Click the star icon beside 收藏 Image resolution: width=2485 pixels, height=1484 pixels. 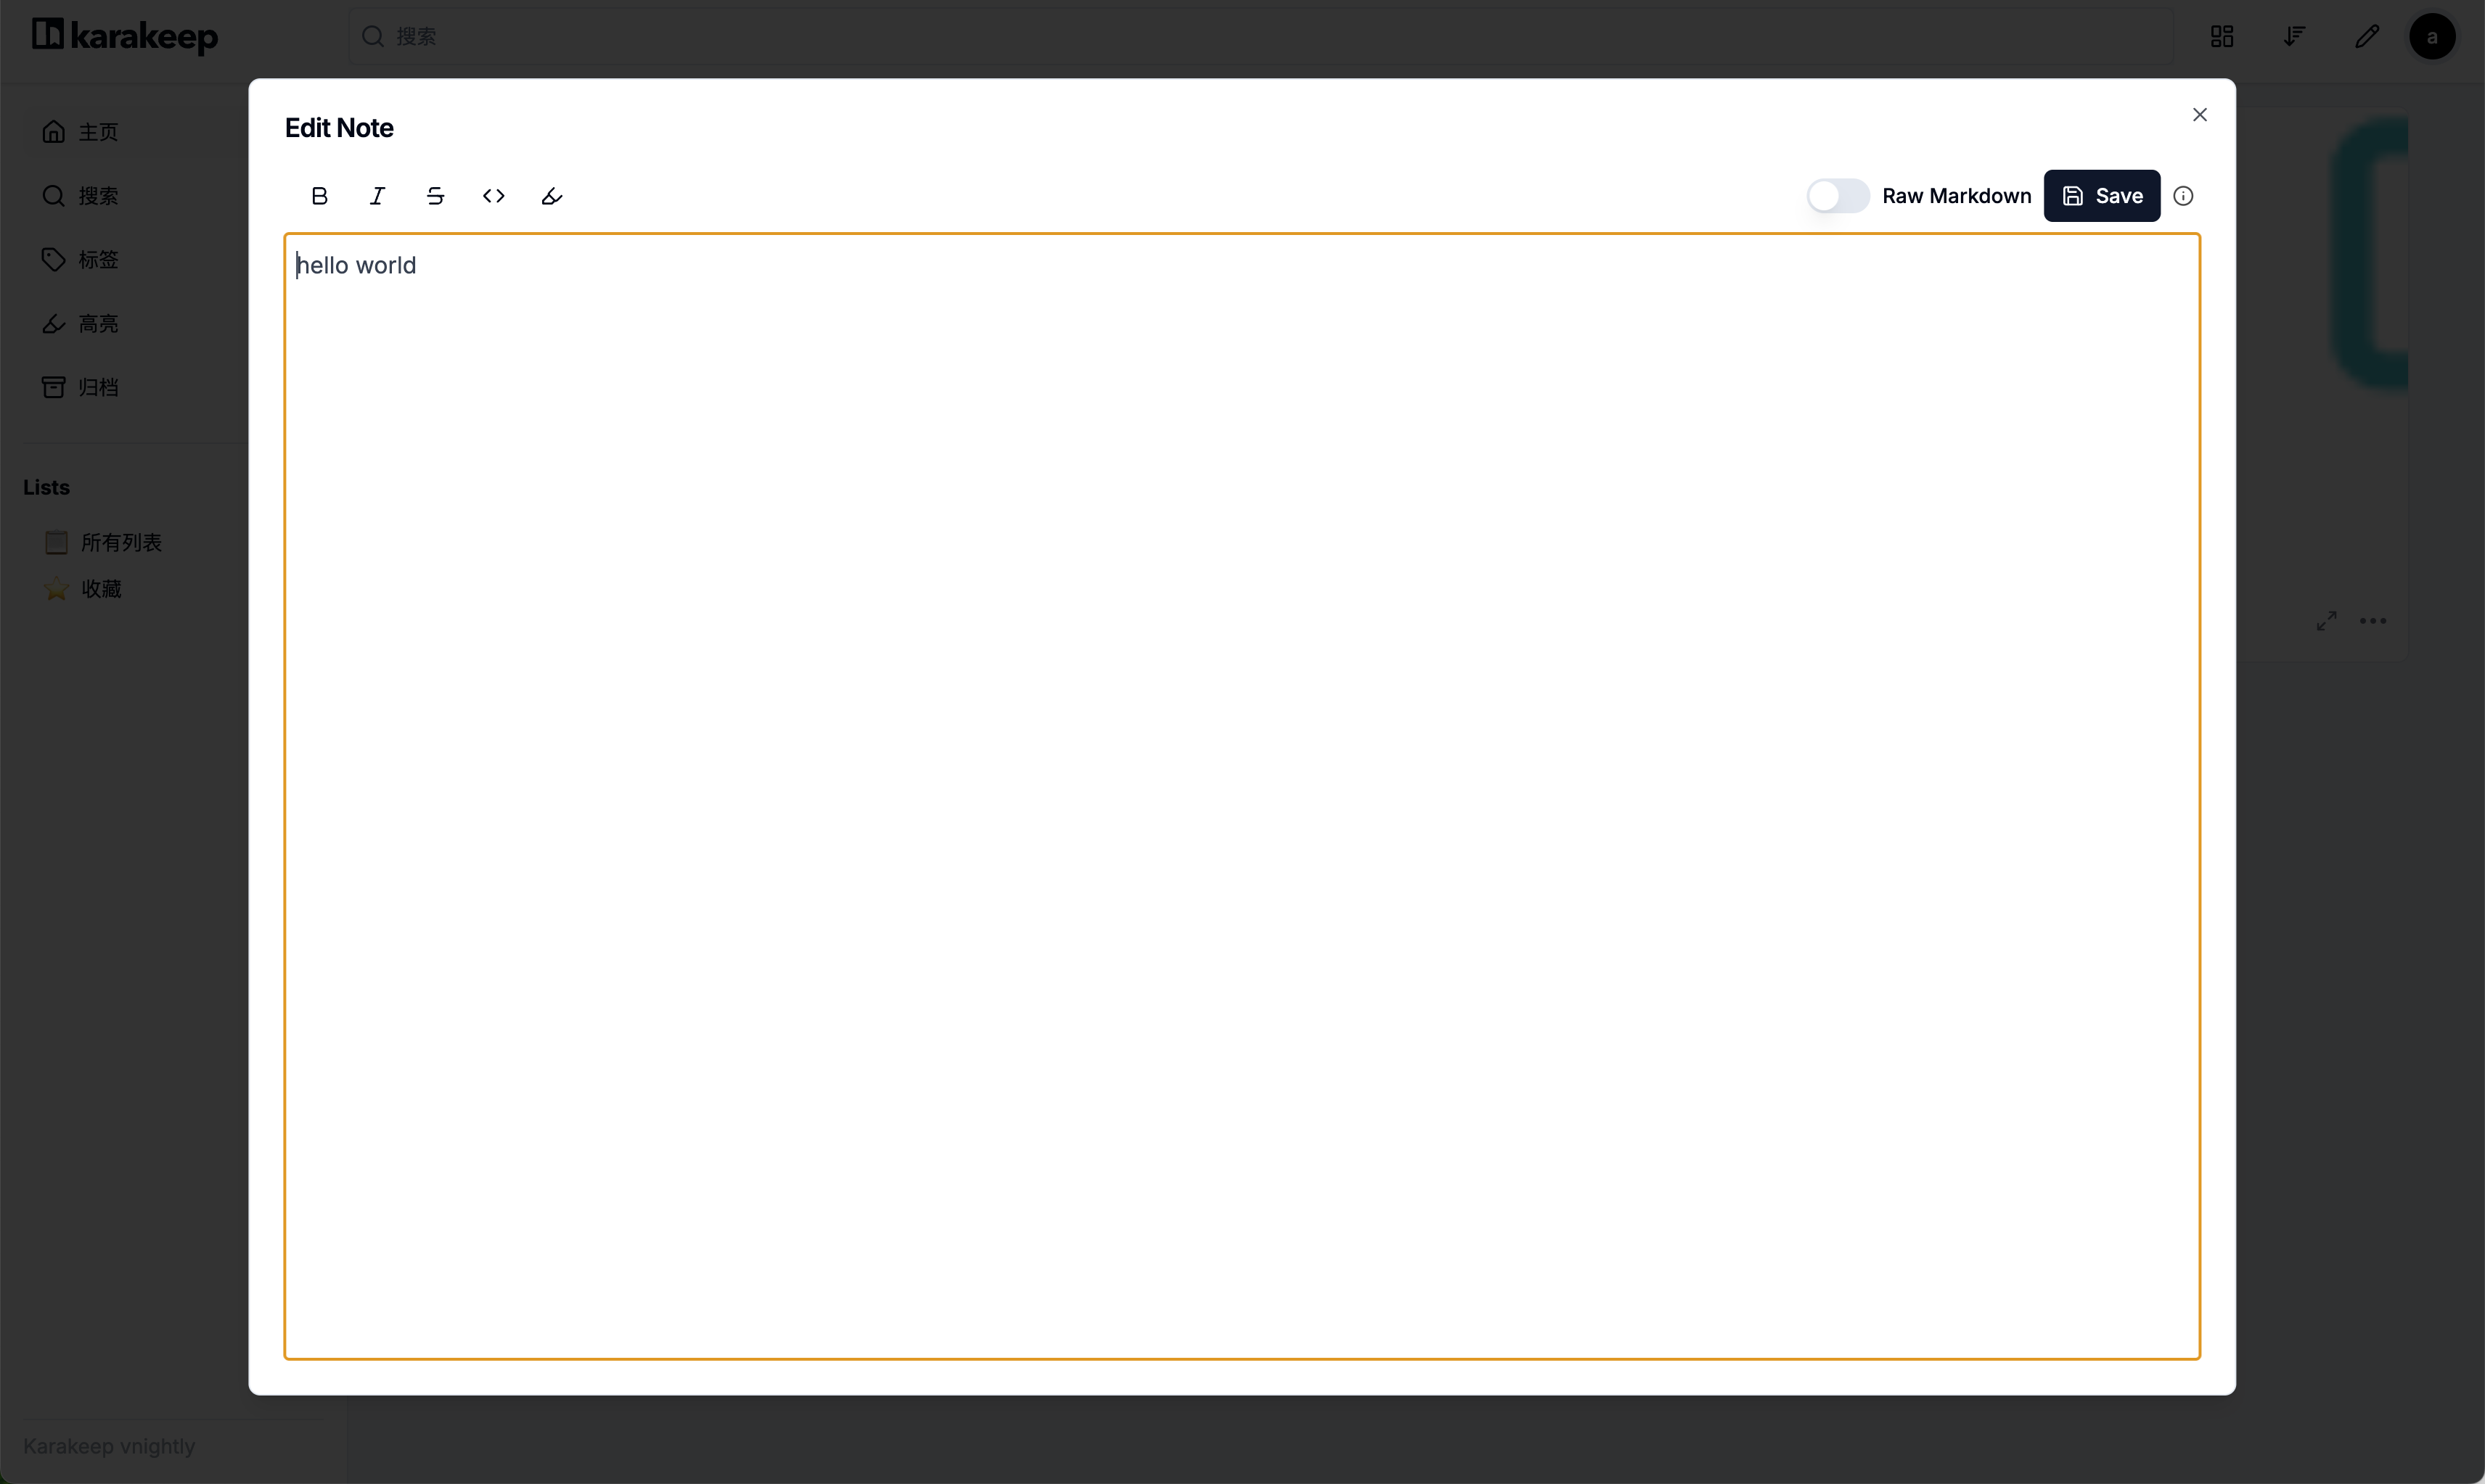point(57,589)
